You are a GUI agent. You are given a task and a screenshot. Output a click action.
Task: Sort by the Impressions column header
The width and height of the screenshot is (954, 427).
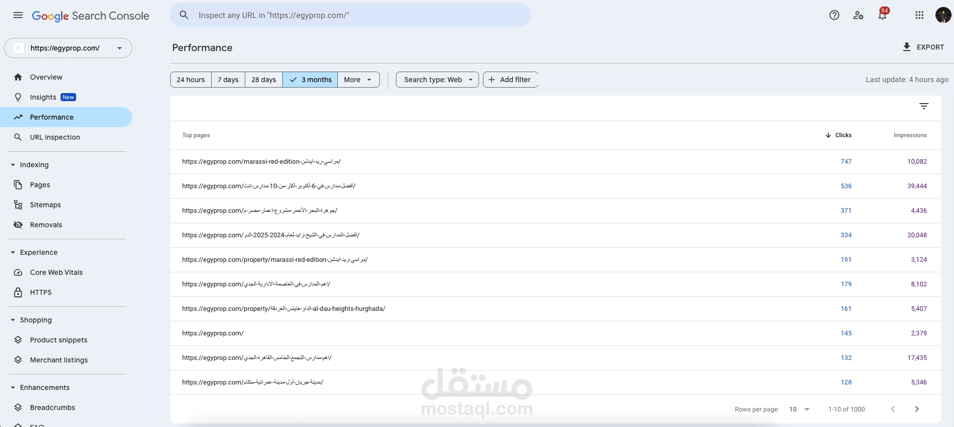(x=910, y=135)
